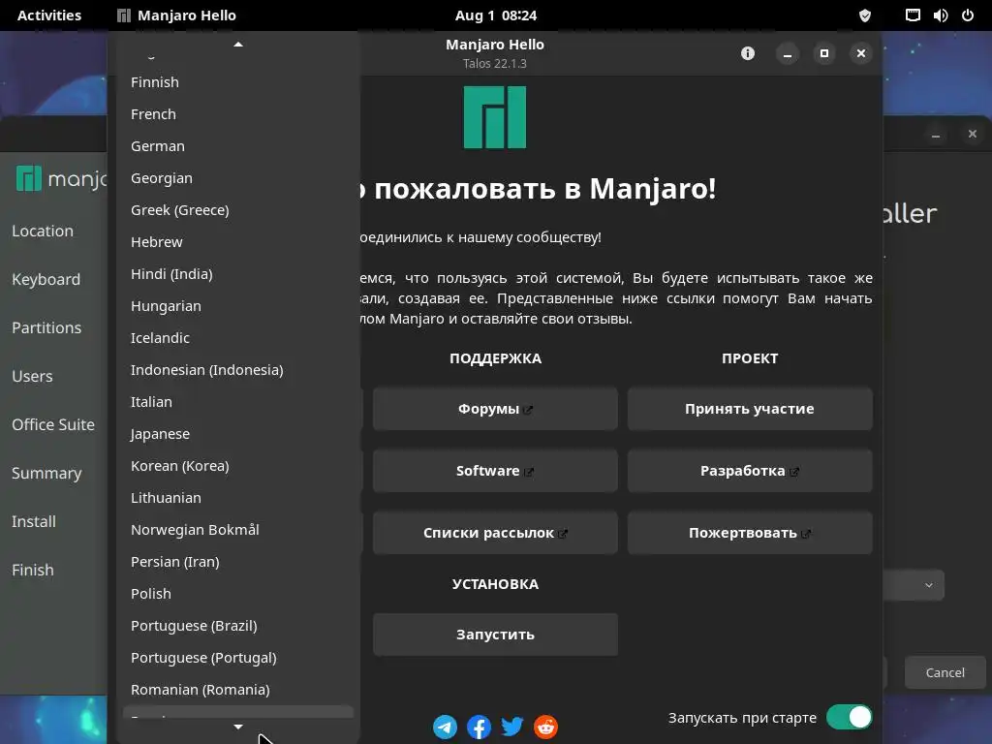Click the Принять участие button
The height and width of the screenshot is (744, 992).
750,409
